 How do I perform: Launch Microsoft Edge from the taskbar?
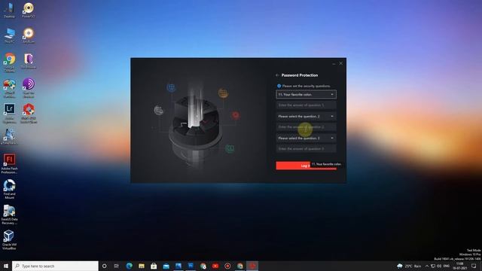tap(129, 266)
